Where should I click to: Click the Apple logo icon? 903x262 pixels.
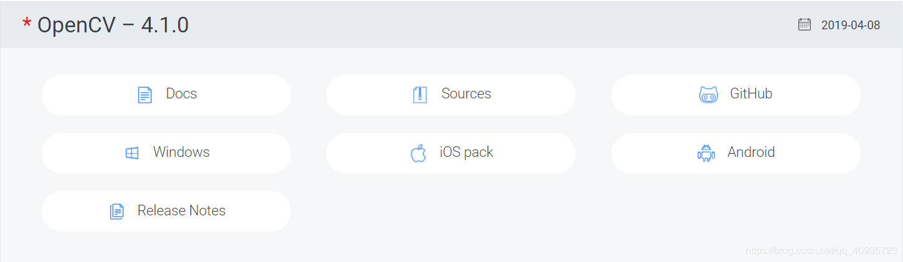point(418,153)
